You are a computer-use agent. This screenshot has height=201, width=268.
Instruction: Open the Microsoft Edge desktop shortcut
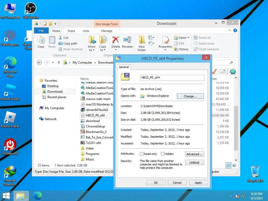tap(10, 67)
